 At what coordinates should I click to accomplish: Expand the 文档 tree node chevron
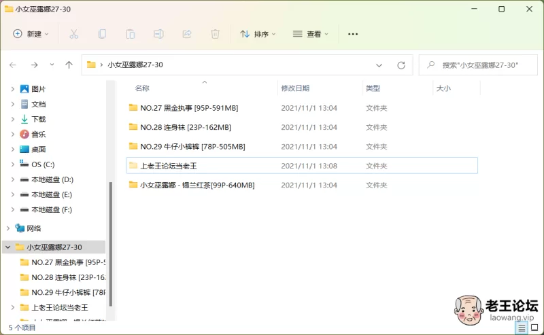12,104
